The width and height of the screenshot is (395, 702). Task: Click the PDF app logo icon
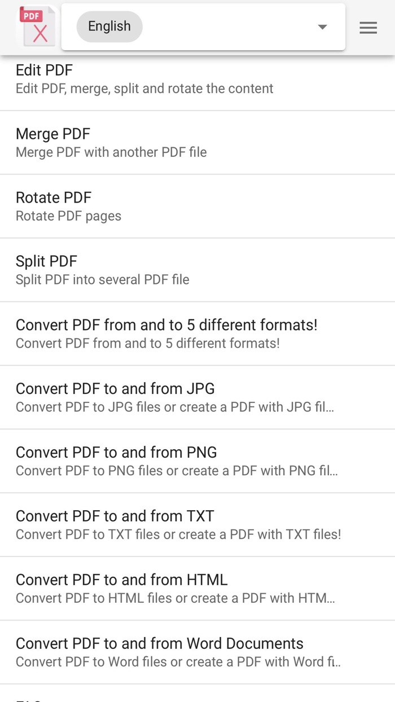click(36, 27)
